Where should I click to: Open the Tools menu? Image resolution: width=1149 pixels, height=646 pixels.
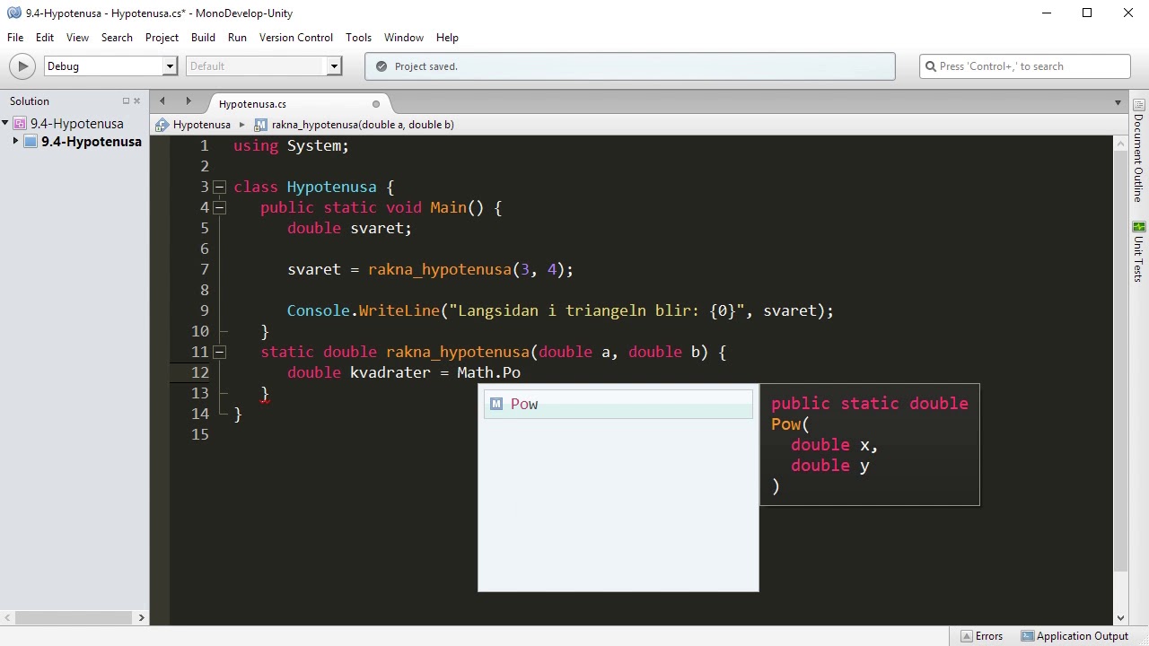pyautogui.click(x=358, y=38)
